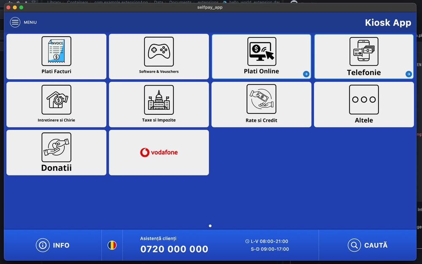422x264 pixels.
Task: Click the Telefonie label
Action: (x=364, y=73)
